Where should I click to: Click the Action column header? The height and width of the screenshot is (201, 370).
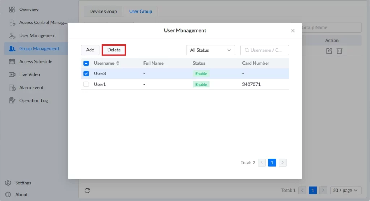[332, 40]
